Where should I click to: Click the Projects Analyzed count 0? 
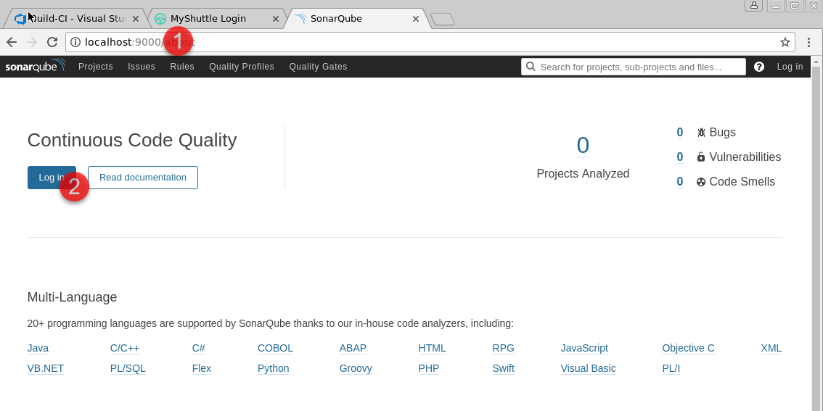tap(583, 145)
